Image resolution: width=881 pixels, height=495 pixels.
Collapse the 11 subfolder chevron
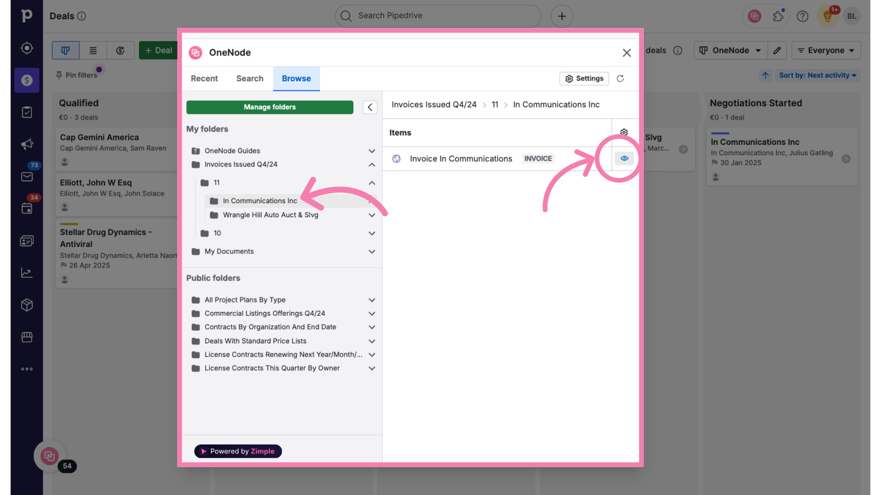(372, 183)
